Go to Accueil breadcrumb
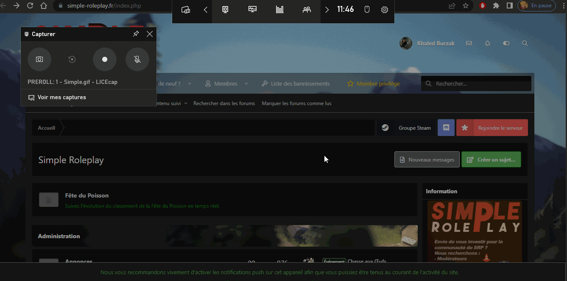The image size is (567, 281). tap(47, 128)
